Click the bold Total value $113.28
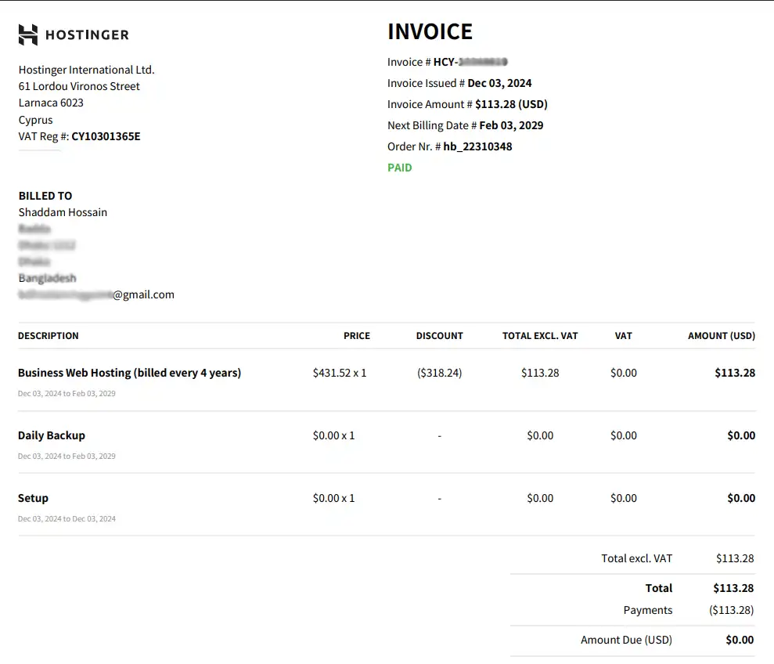Image resolution: width=774 pixels, height=664 pixels. pyautogui.click(x=733, y=588)
